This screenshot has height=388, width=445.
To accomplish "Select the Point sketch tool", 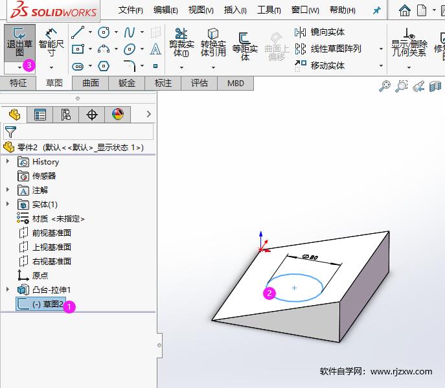I will click(155, 66).
